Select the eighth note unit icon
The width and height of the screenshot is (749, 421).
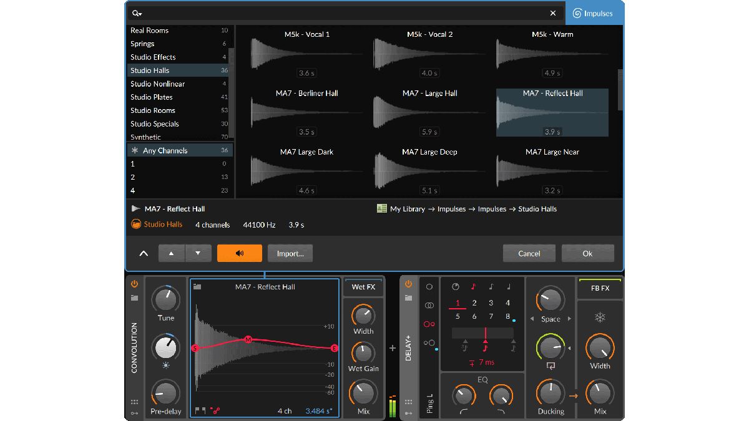pyautogui.click(x=491, y=287)
